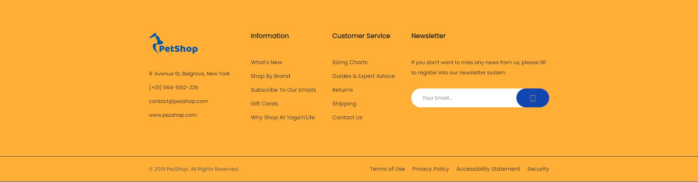
Task: Call the (+01) 564-9312-226 phone number
Action: point(174,87)
